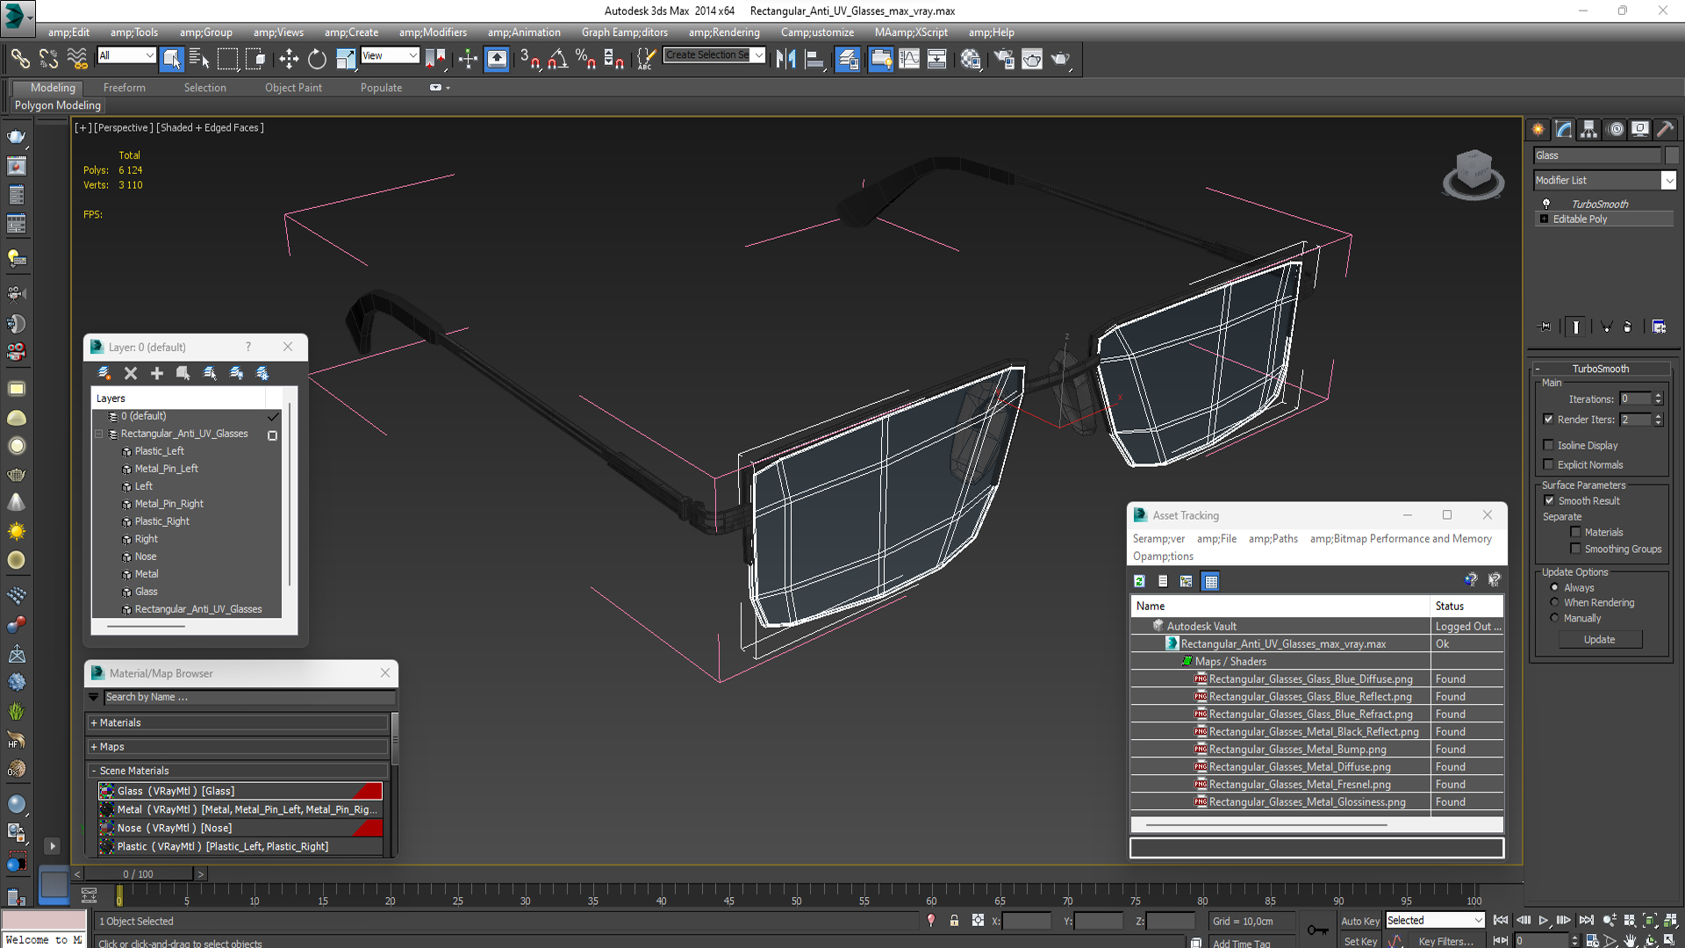Screen dimensions: 1685x948
Task: Select the When Rendering update option
Action: click(1554, 602)
